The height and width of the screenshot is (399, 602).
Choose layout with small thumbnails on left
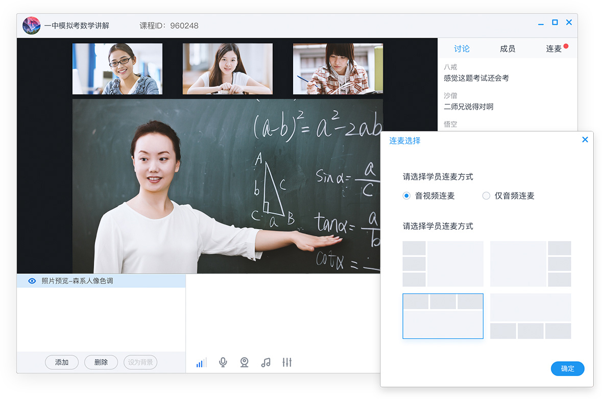pos(443,264)
